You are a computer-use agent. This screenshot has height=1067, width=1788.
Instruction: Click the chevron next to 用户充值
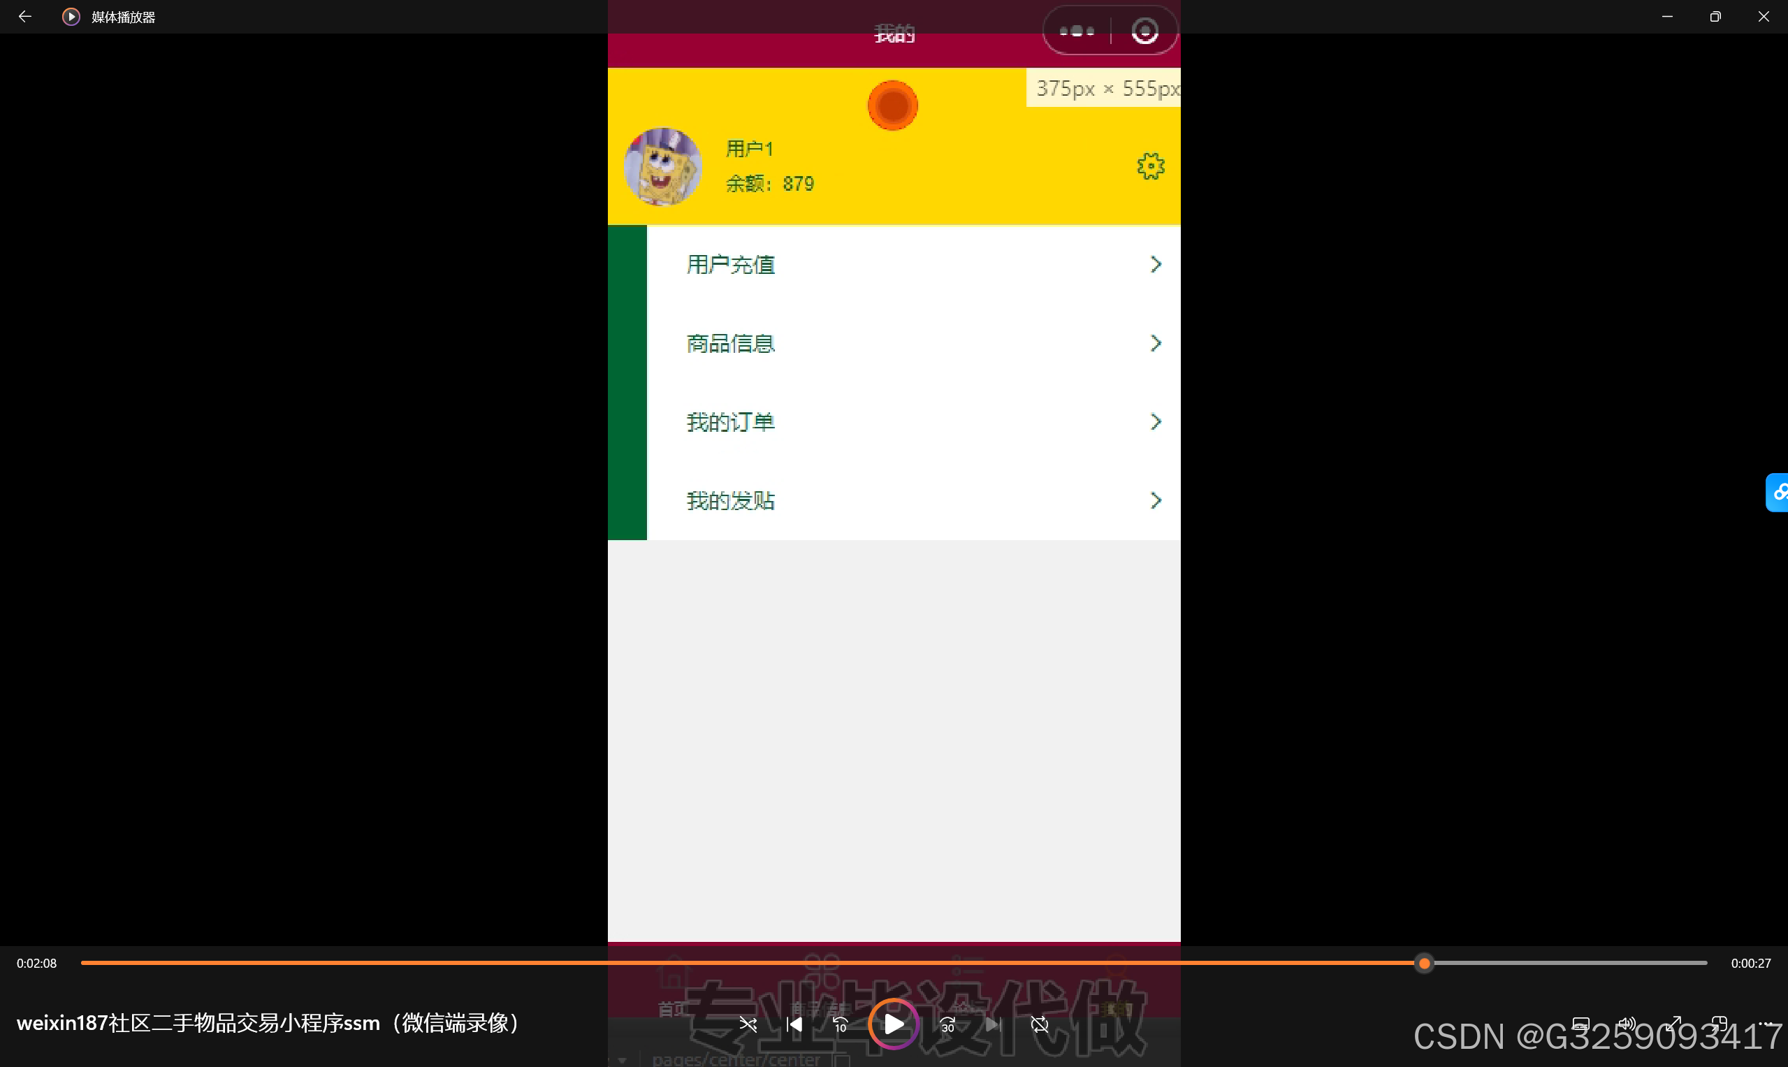tap(1156, 265)
